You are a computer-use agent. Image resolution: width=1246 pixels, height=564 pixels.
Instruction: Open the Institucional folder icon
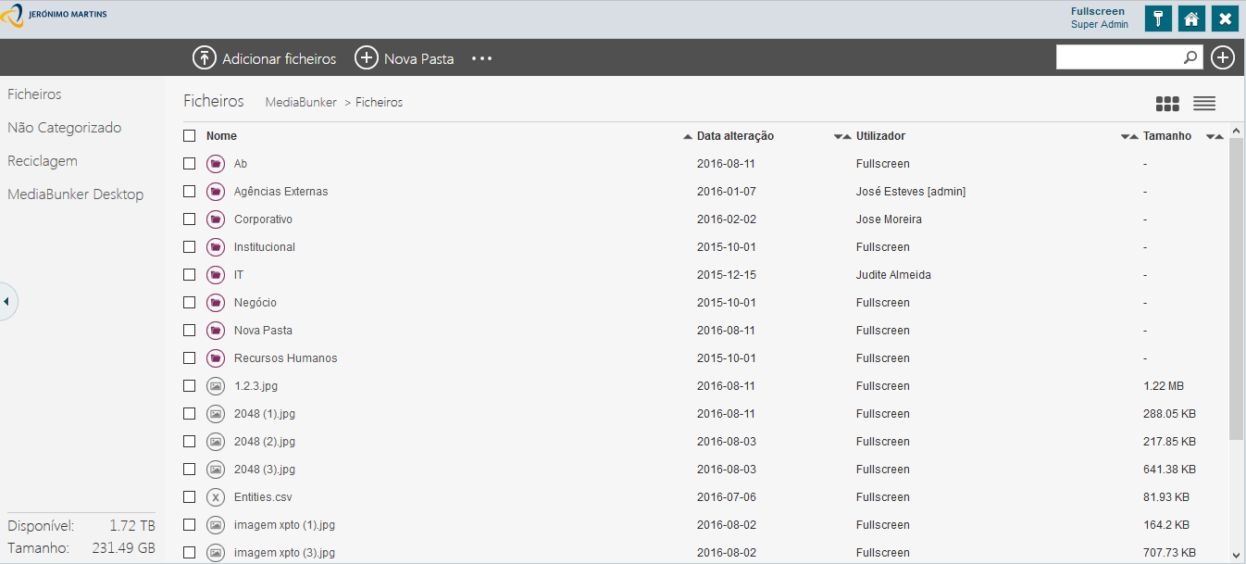tap(216, 247)
